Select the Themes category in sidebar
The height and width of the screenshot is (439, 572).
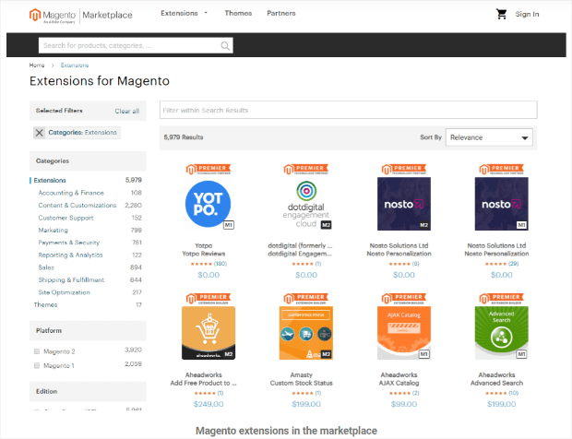(45, 305)
